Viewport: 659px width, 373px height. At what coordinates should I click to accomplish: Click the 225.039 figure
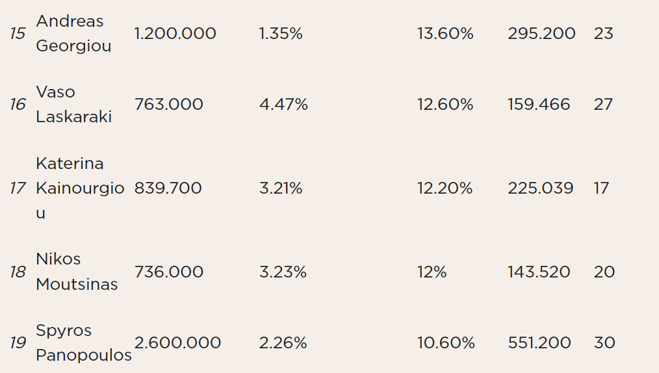click(541, 188)
